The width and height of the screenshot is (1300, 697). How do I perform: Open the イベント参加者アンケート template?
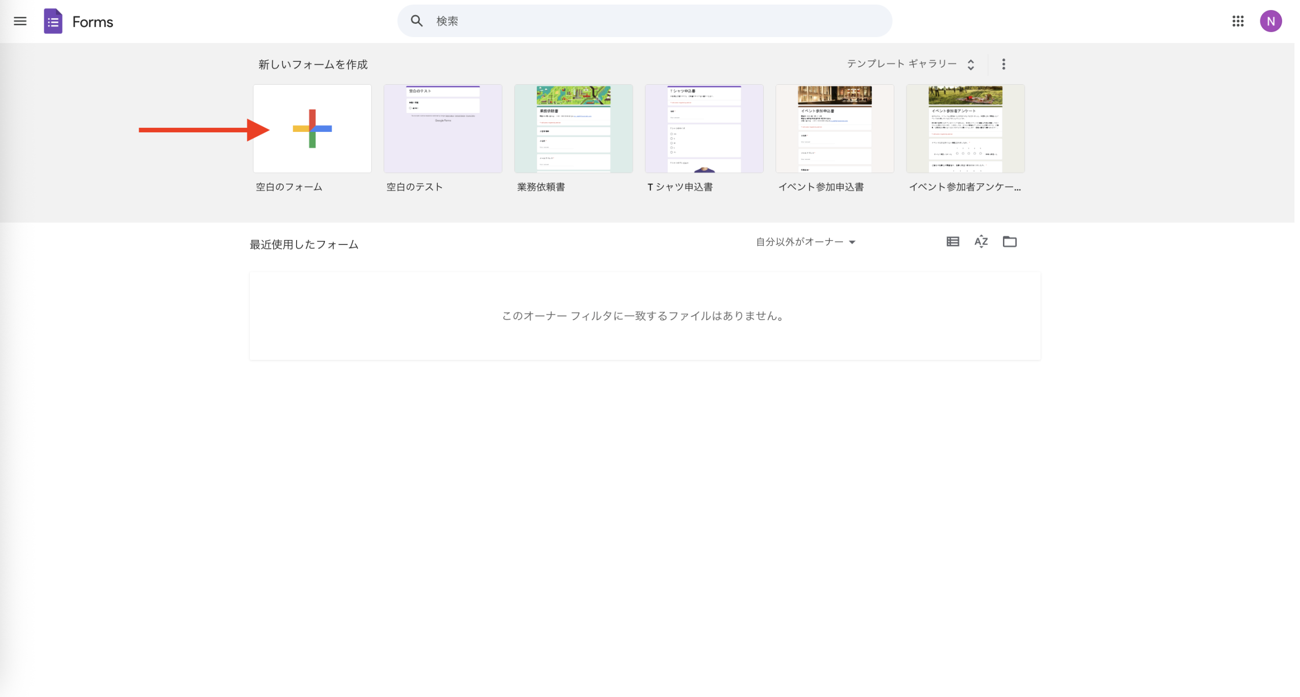point(965,128)
